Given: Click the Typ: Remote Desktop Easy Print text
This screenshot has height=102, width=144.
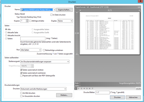Looking at the screenshot, I should click(29, 17).
